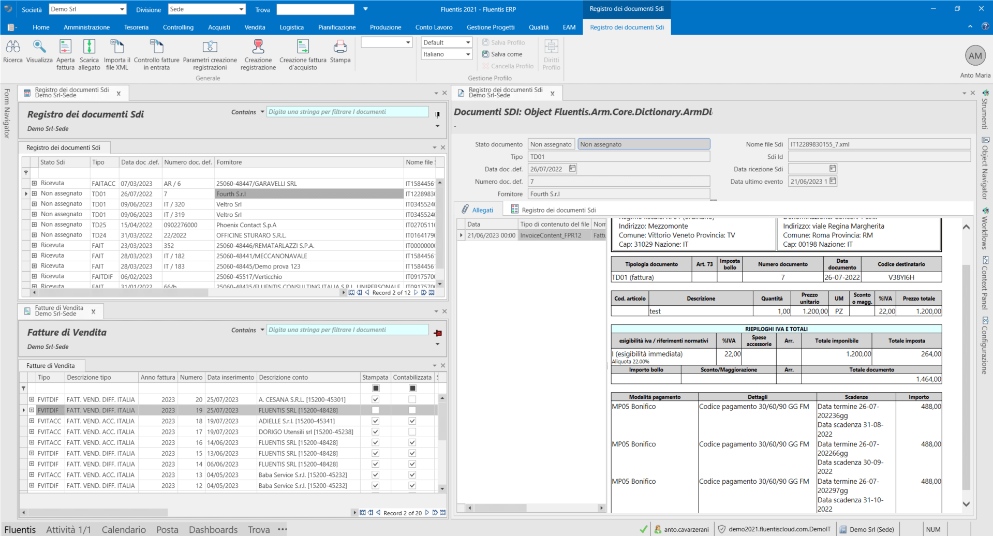Click Dashboards in bottom bar
The image size is (993, 536).
coord(213,530)
